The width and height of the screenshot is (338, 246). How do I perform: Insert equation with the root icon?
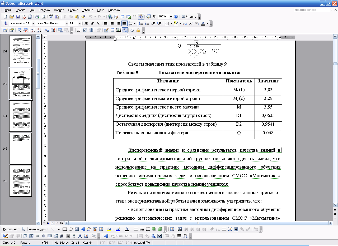[x=185, y=23]
